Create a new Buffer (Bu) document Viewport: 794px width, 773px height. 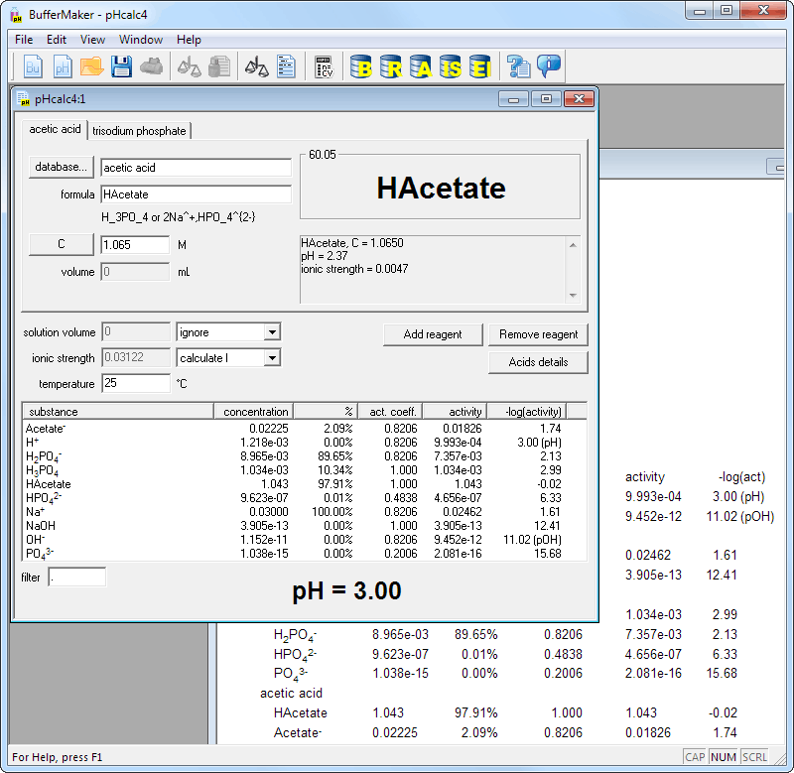tap(33, 66)
